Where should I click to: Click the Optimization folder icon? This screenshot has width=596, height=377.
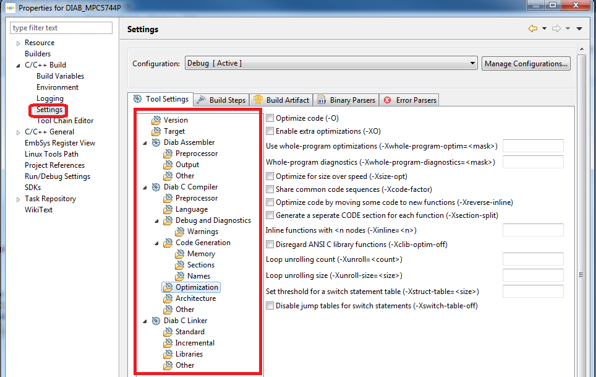click(168, 287)
